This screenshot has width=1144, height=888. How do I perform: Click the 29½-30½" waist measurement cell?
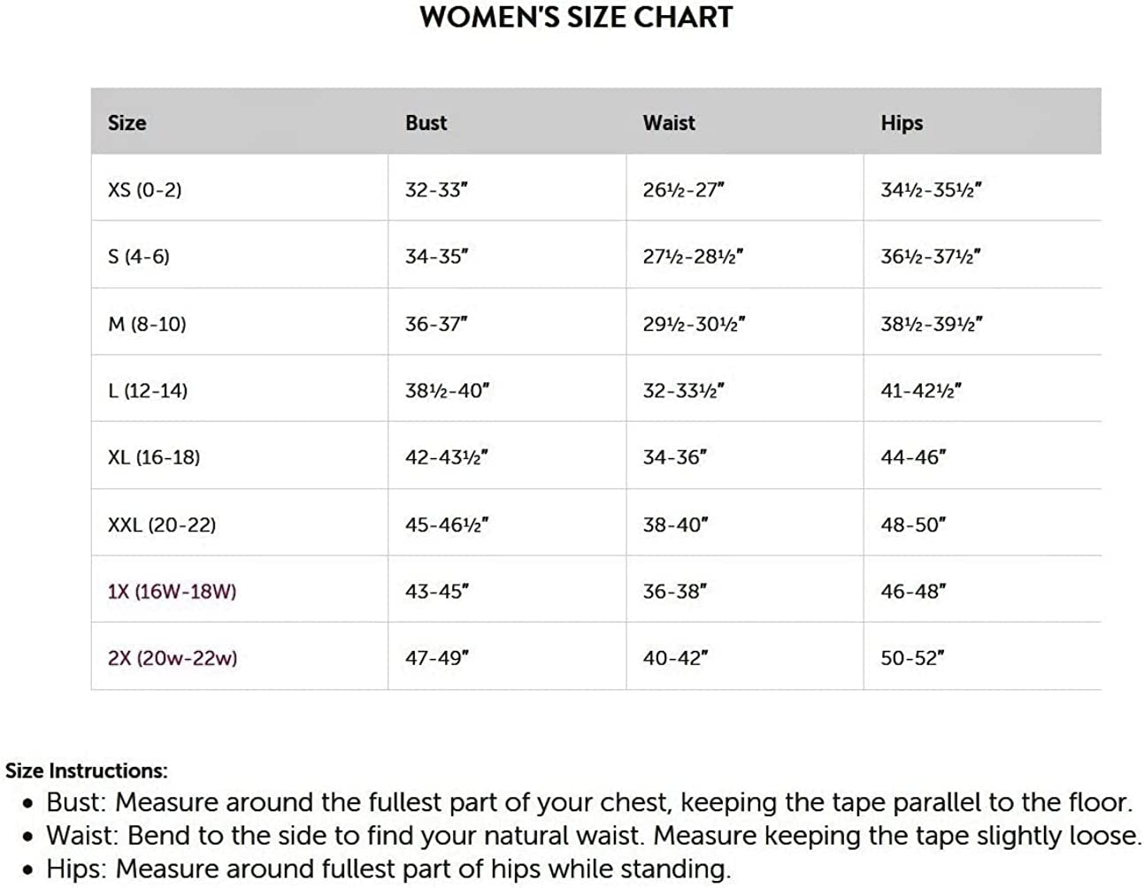click(x=694, y=324)
